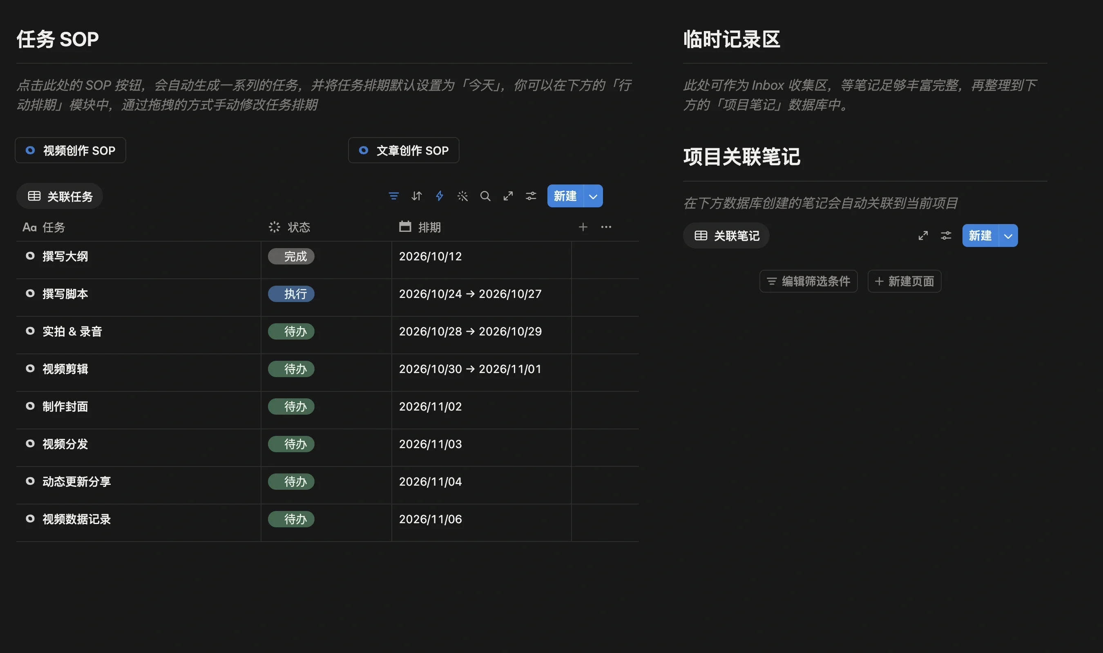The height and width of the screenshot is (653, 1103).
Task: Click the 撰写脚本 page icon
Action: (x=30, y=293)
